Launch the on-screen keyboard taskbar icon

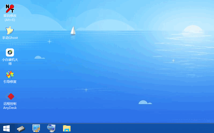(51, 128)
